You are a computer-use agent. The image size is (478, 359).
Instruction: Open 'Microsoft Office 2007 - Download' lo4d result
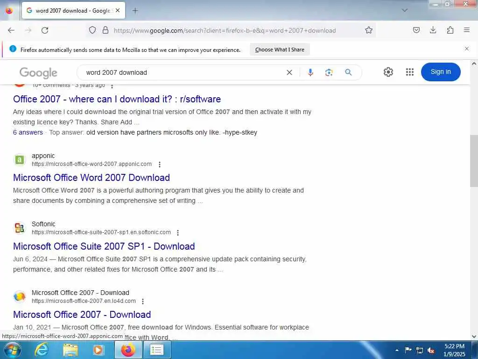point(82,315)
